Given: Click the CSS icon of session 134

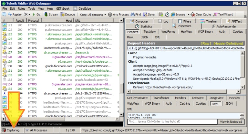Looking at the screenshot, I should 5,84.
